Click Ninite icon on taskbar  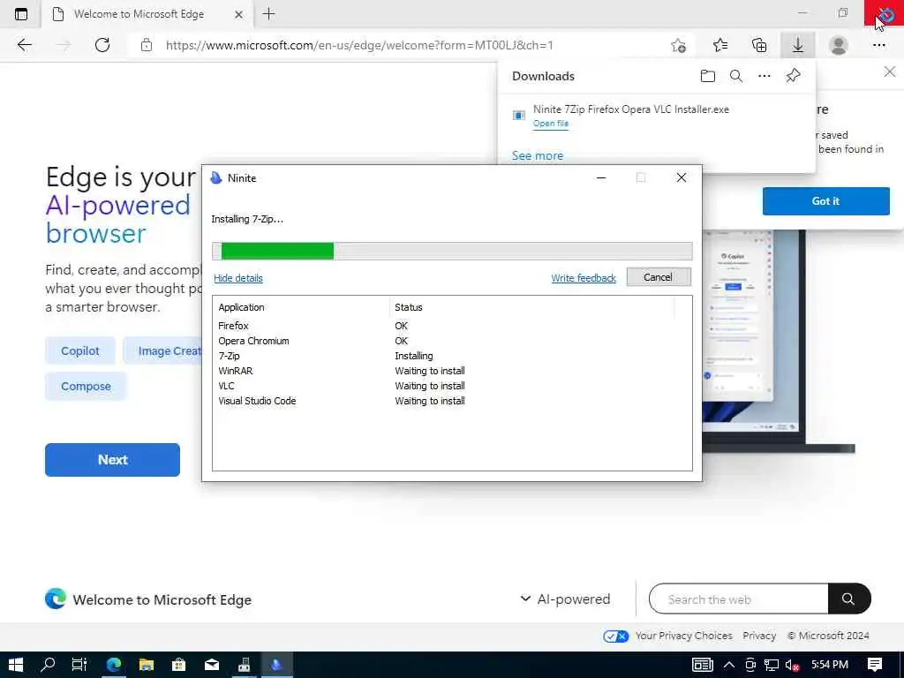(276, 665)
